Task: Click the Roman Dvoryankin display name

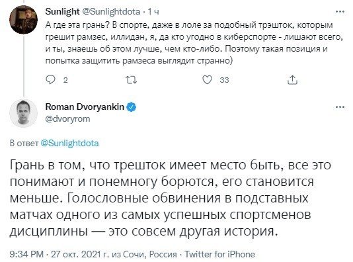Action: point(85,107)
